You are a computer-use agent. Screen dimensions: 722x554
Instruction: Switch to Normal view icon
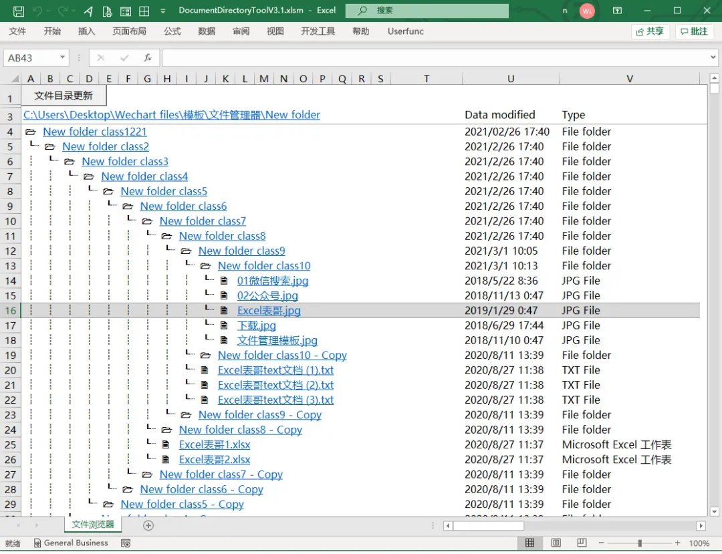(x=530, y=543)
